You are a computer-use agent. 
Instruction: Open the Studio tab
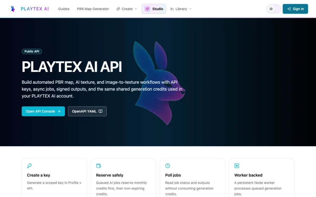pos(154,9)
